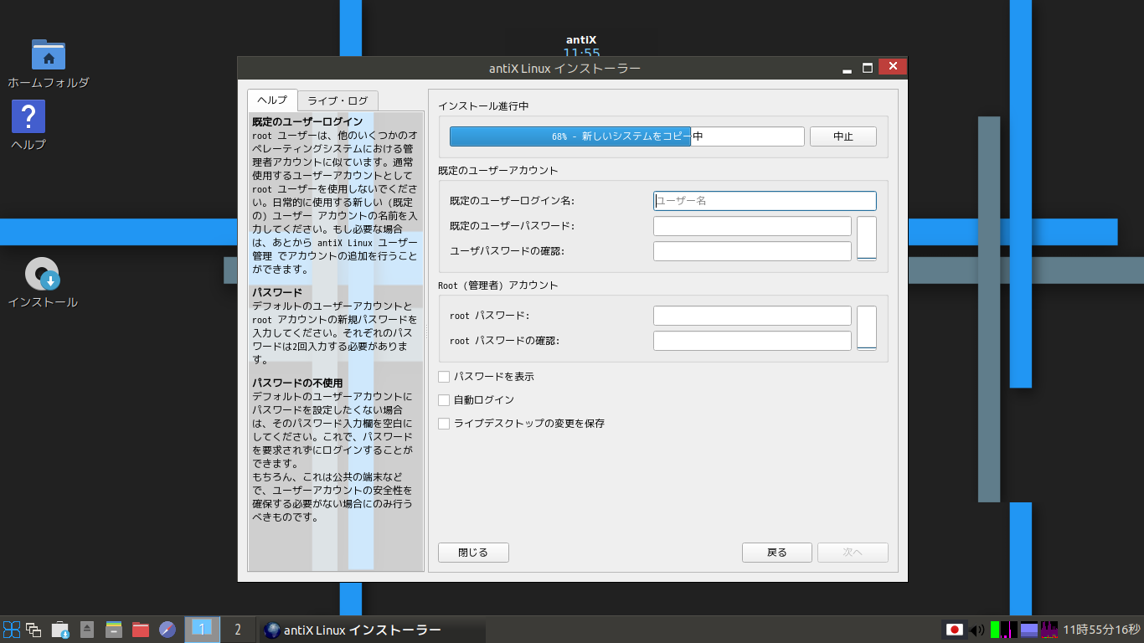Enable the 自動ログイン checkbox
1144x643 pixels.
444,400
